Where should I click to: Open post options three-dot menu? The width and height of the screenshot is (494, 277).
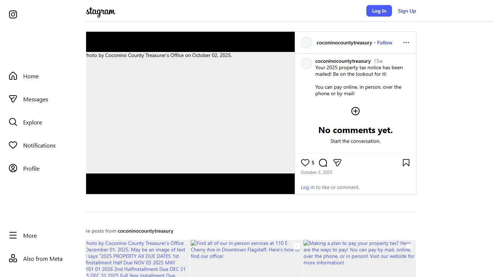click(x=406, y=43)
